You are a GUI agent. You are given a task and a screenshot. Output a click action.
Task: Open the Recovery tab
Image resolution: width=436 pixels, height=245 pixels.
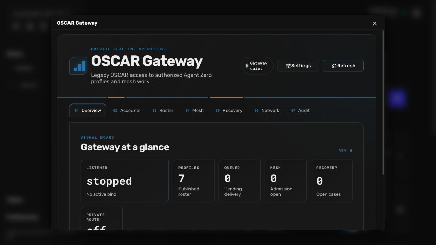229,110
